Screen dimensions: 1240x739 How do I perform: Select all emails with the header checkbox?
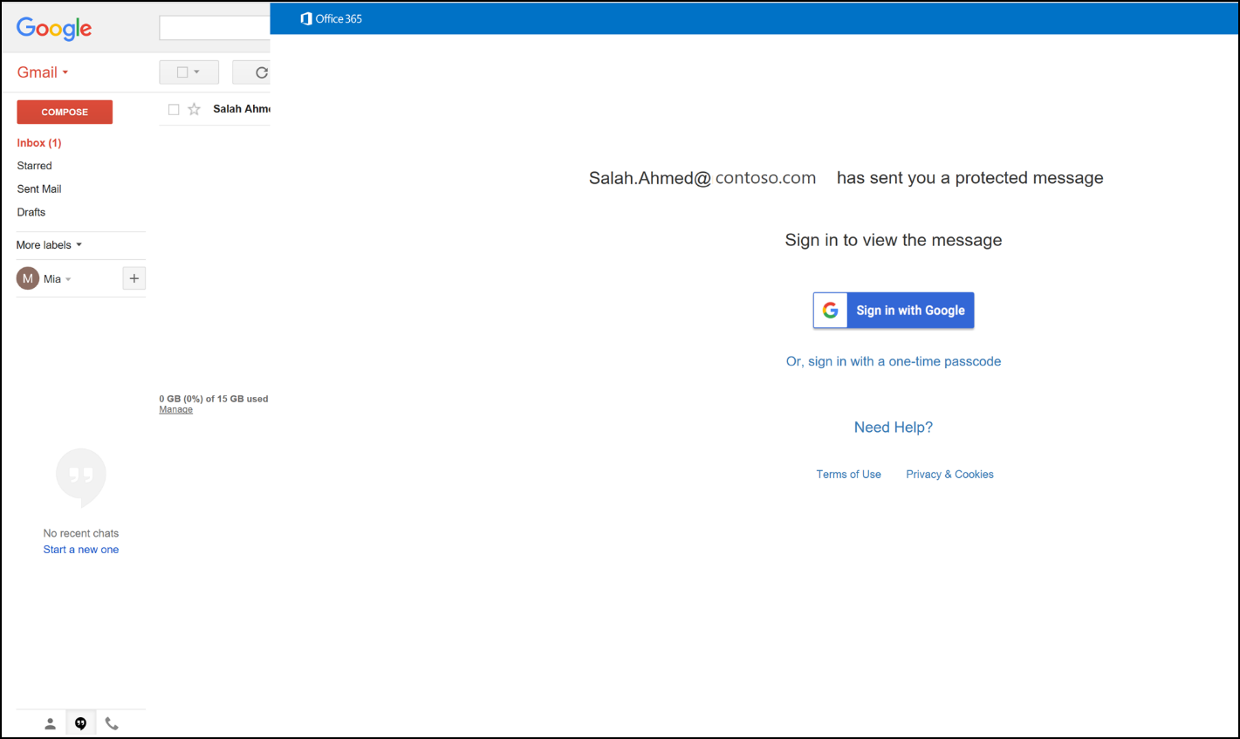point(182,72)
